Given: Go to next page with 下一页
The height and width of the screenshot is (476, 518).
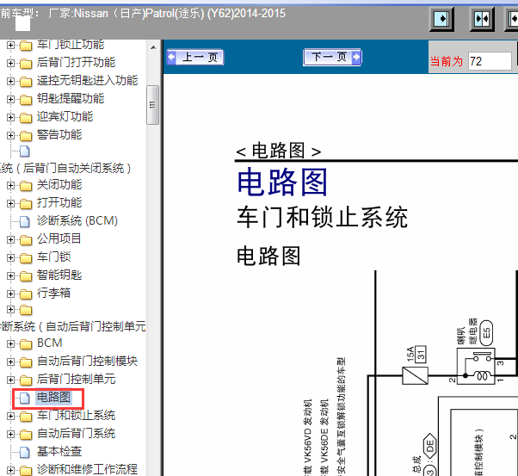Looking at the screenshot, I should coord(332,57).
